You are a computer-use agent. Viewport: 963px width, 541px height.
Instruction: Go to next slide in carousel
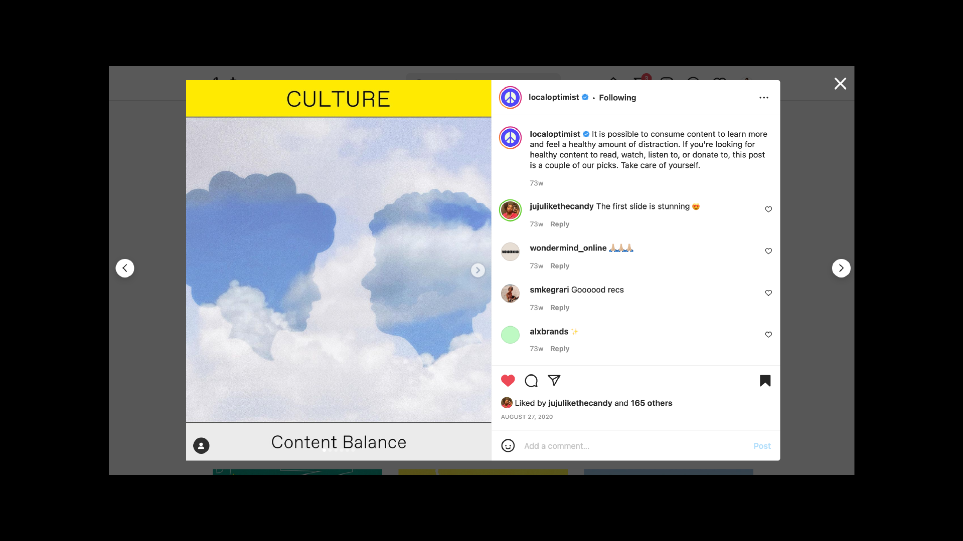click(477, 270)
